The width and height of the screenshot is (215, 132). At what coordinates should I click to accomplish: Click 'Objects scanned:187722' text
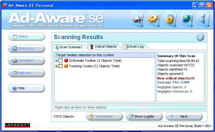click(x=176, y=65)
